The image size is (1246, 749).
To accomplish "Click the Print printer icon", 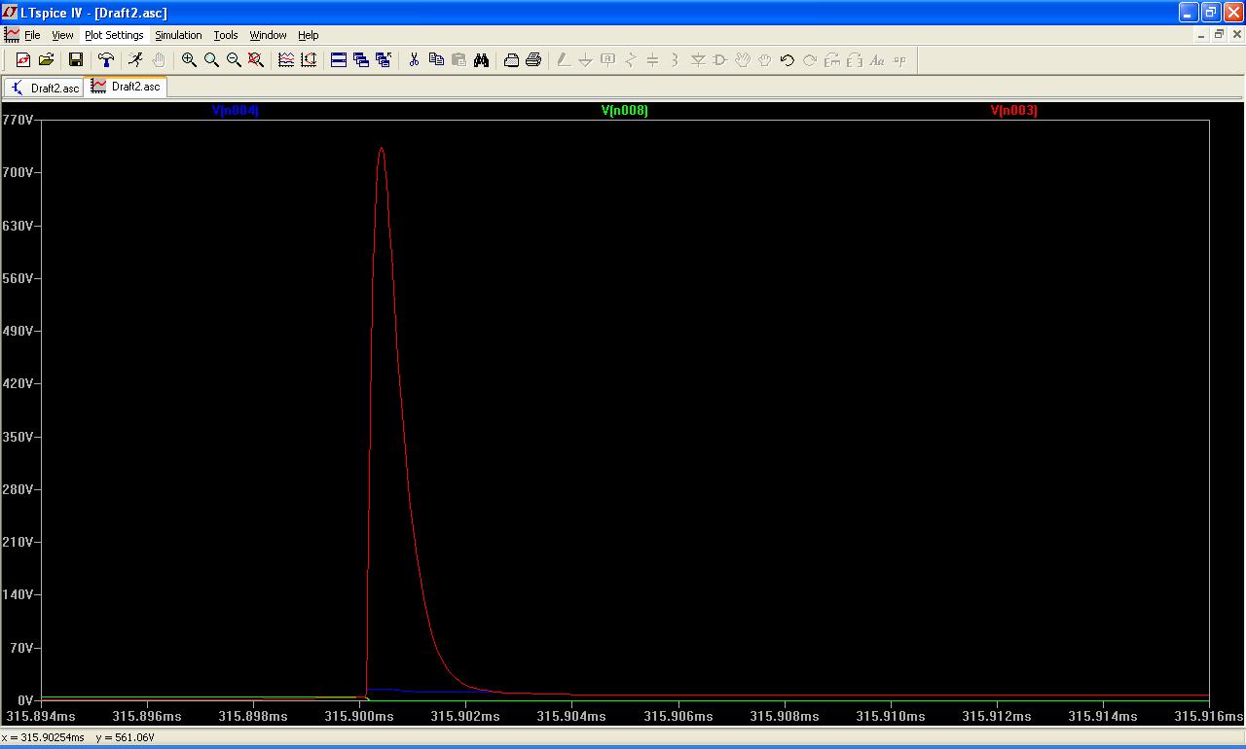I will 533,60.
